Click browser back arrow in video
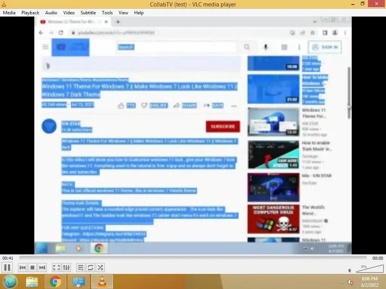 point(41,33)
